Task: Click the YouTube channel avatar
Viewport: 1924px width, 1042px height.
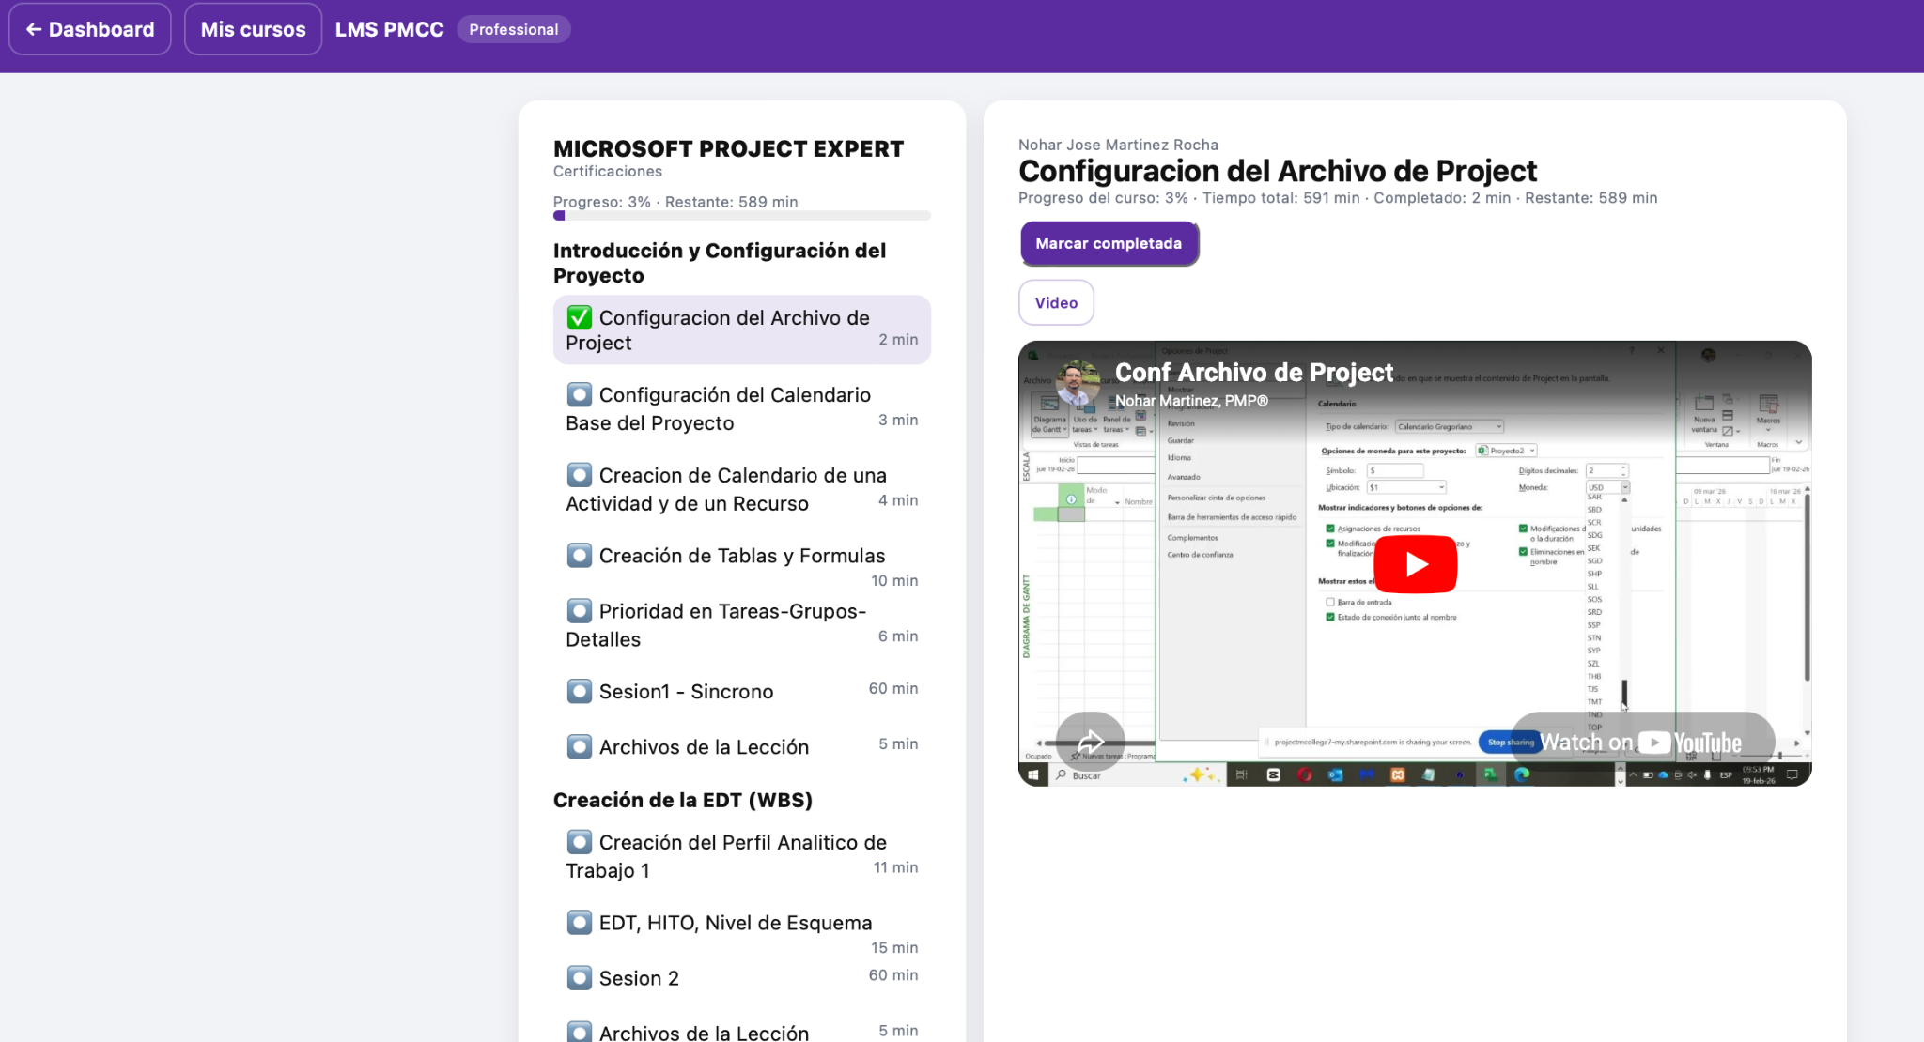Action: (x=1077, y=383)
